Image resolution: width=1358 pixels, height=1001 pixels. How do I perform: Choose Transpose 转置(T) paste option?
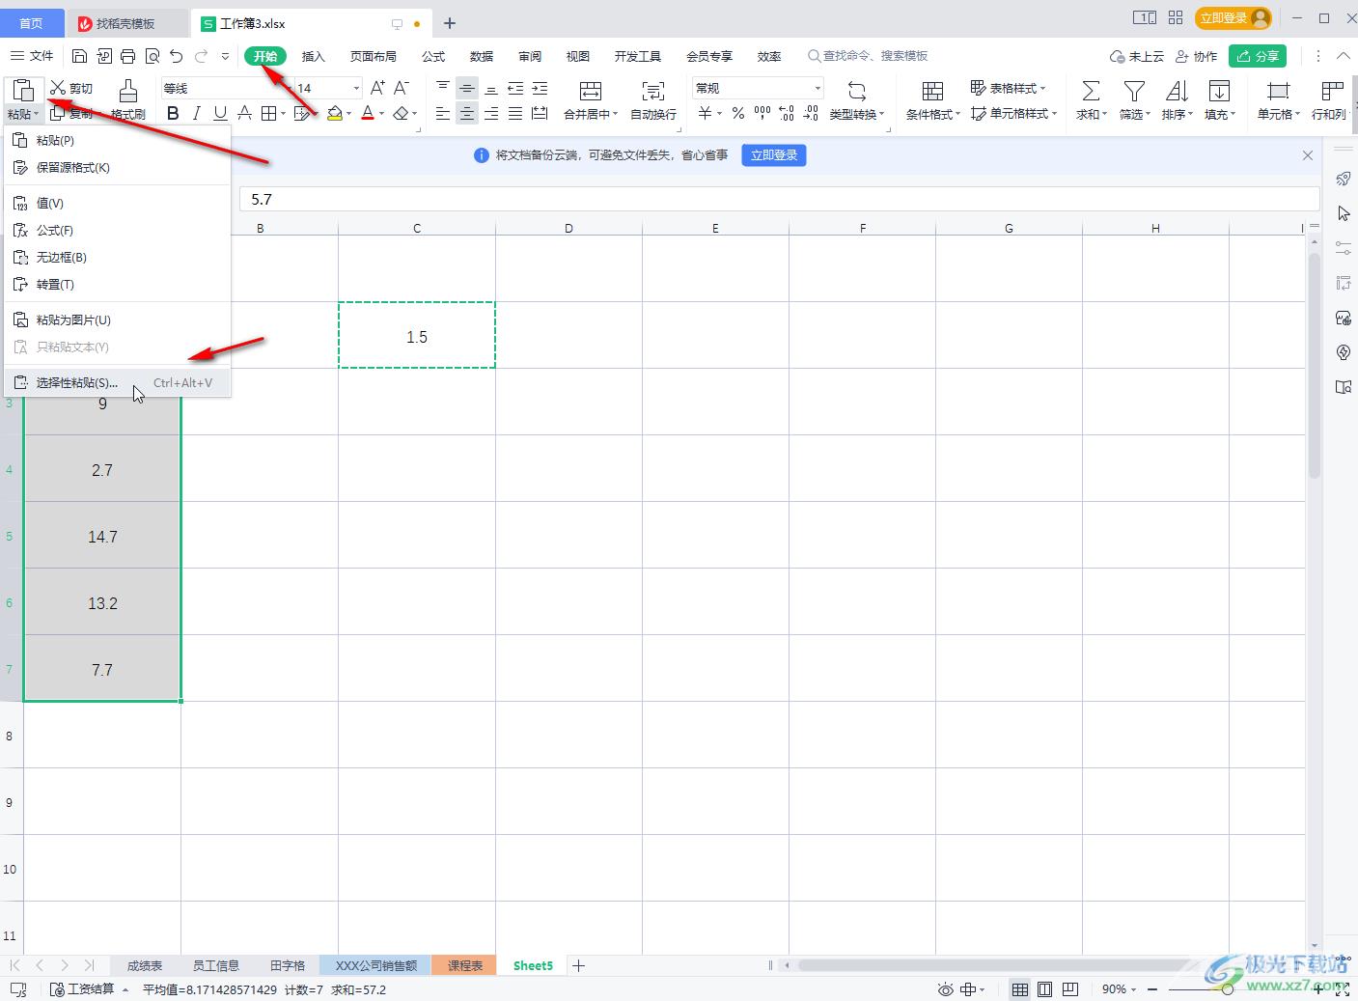coord(117,284)
